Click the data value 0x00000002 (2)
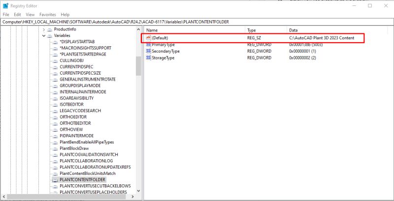394x201 pixels. (302, 57)
